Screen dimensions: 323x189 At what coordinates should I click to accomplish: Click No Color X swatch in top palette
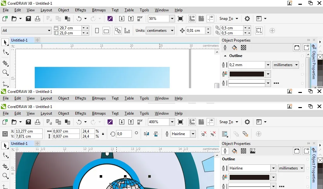click(320, 57)
